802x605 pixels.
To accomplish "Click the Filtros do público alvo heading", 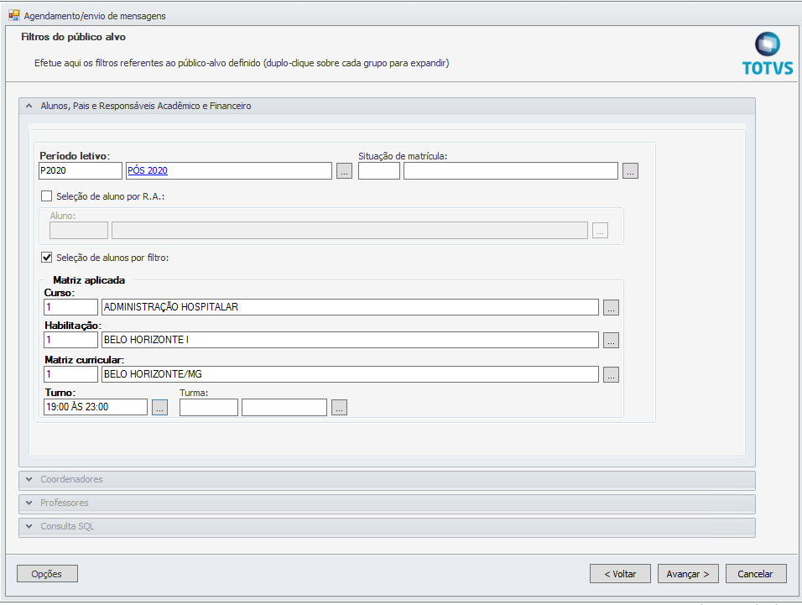I will [73, 37].
